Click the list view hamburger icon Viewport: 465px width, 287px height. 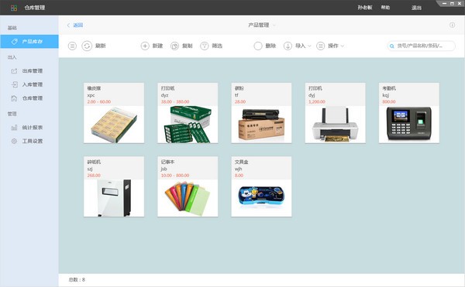tap(72, 46)
